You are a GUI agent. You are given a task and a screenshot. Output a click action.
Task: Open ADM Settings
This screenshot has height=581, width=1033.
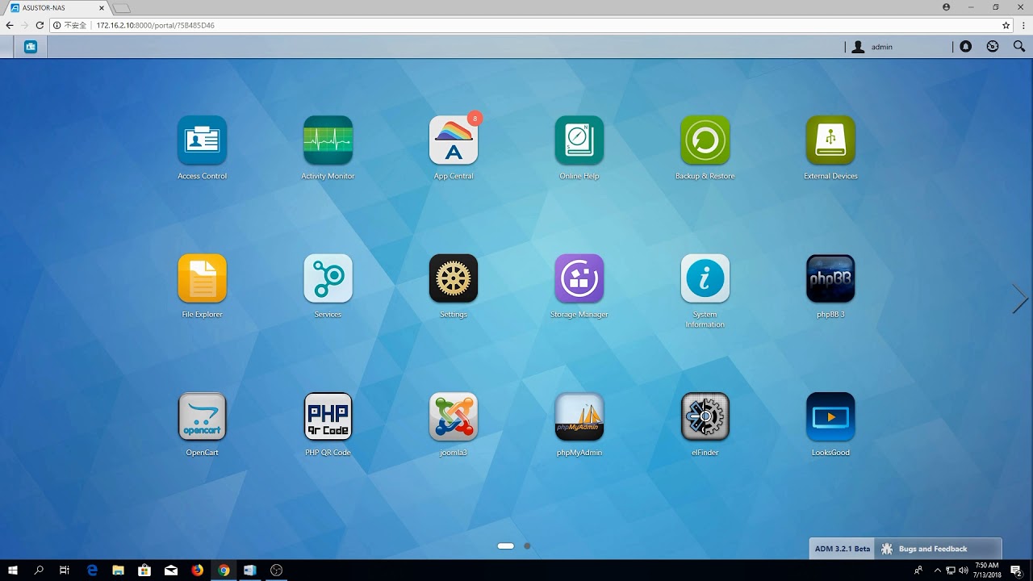[x=454, y=278]
